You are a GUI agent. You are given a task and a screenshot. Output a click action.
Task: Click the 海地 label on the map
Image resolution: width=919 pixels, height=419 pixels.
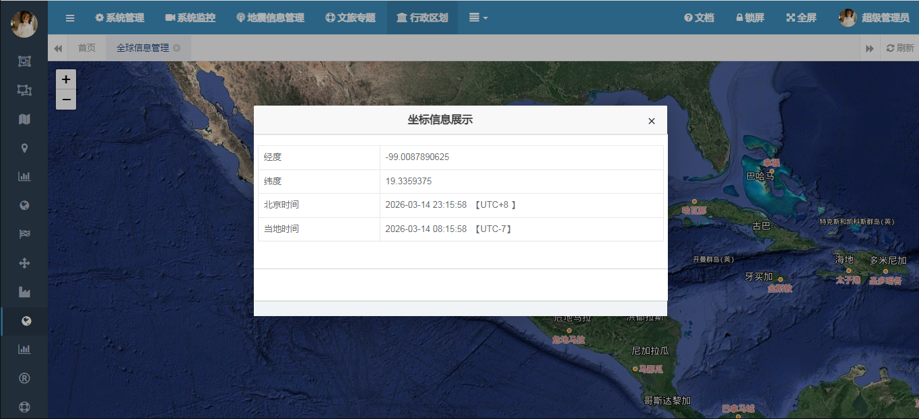tap(844, 260)
